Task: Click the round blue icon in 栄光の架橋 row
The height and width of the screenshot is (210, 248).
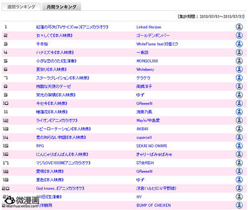Action: tap(239, 95)
